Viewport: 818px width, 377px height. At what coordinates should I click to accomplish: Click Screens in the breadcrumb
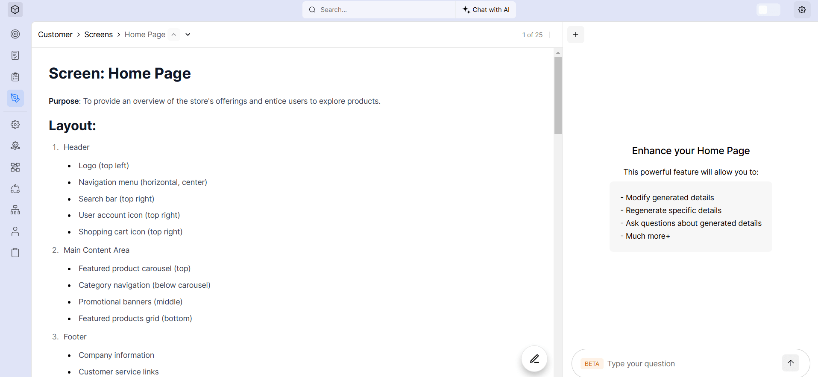99,35
